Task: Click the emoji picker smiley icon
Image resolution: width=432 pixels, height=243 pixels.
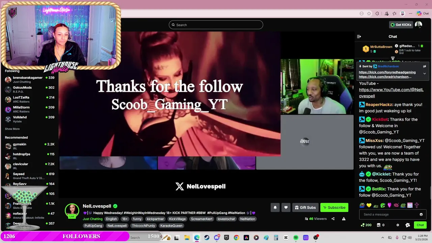Action: click(421, 214)
